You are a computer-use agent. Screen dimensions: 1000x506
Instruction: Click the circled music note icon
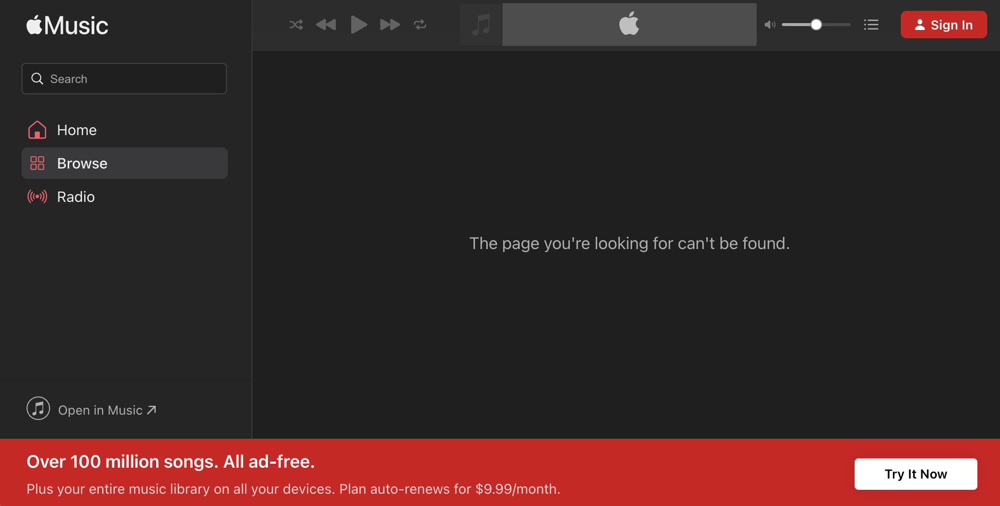(38, 408)
